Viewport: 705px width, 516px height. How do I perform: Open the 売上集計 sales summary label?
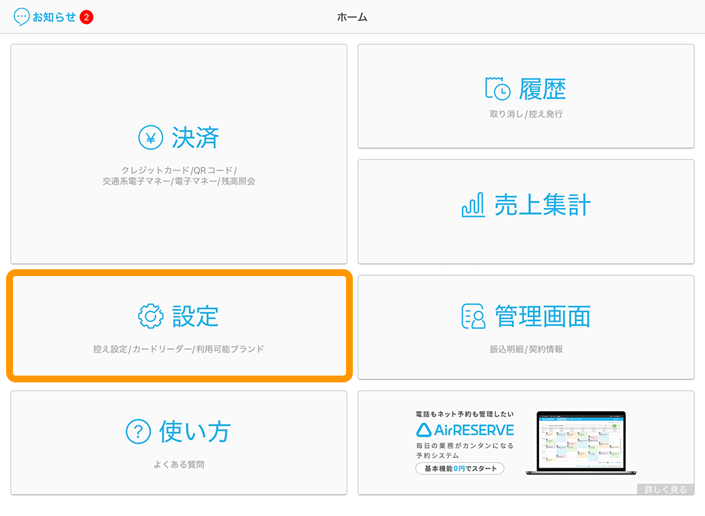tap(542, 204)
